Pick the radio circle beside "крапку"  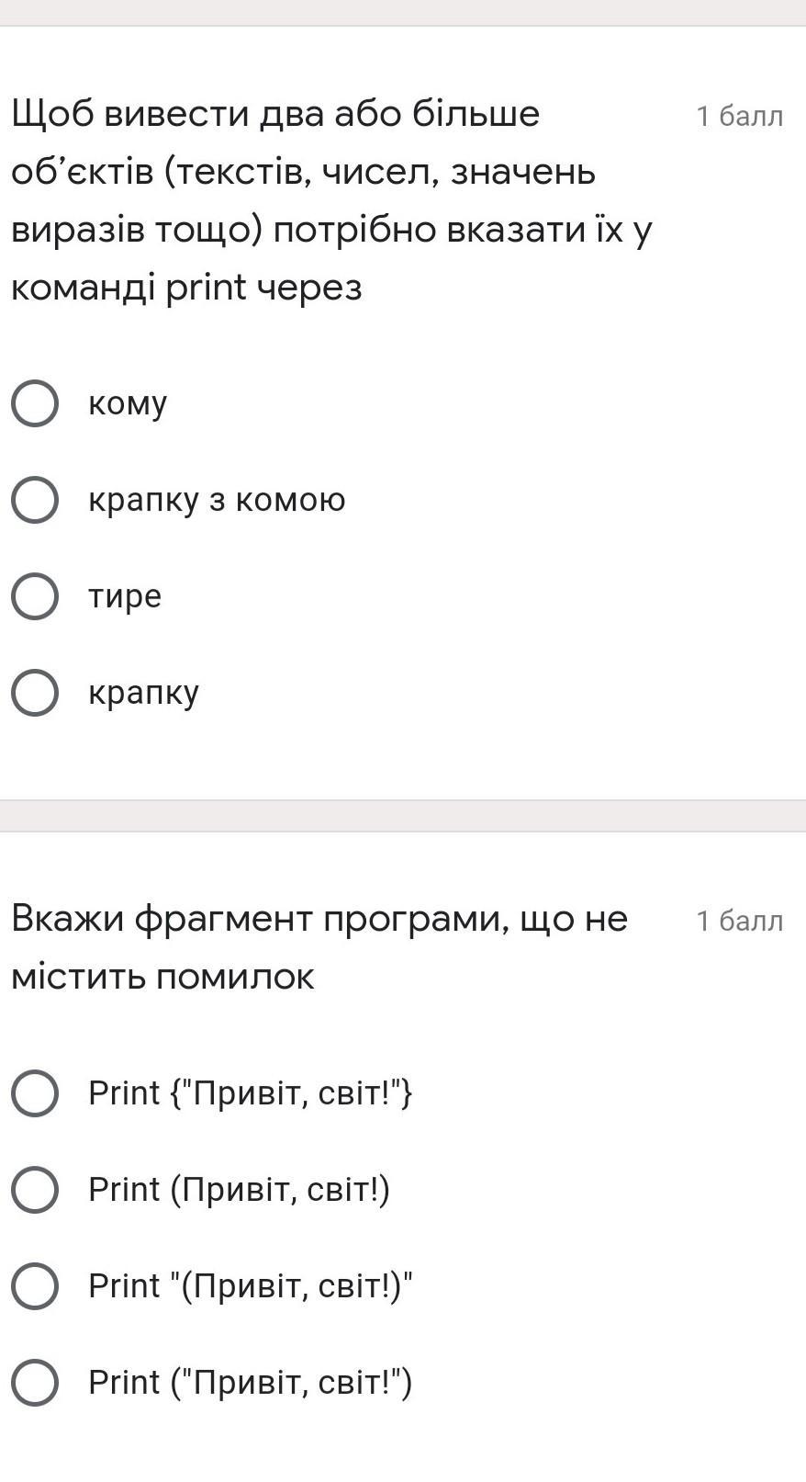(x=35, y=693)
